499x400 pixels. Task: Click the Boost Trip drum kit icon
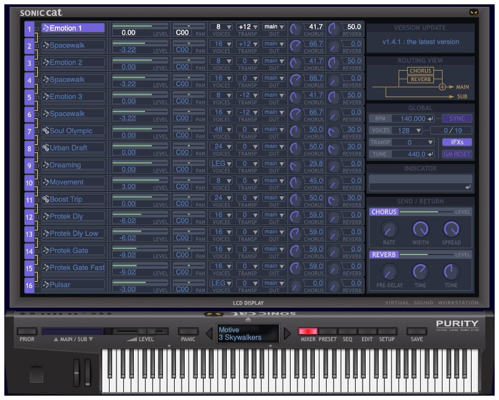pyautogui.click(x=46, y=199)
